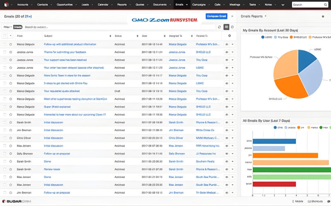Open the Emails module dropdown arrow
Image resolution: width=331 pixels, height=206 pixels.
point(187,5)
